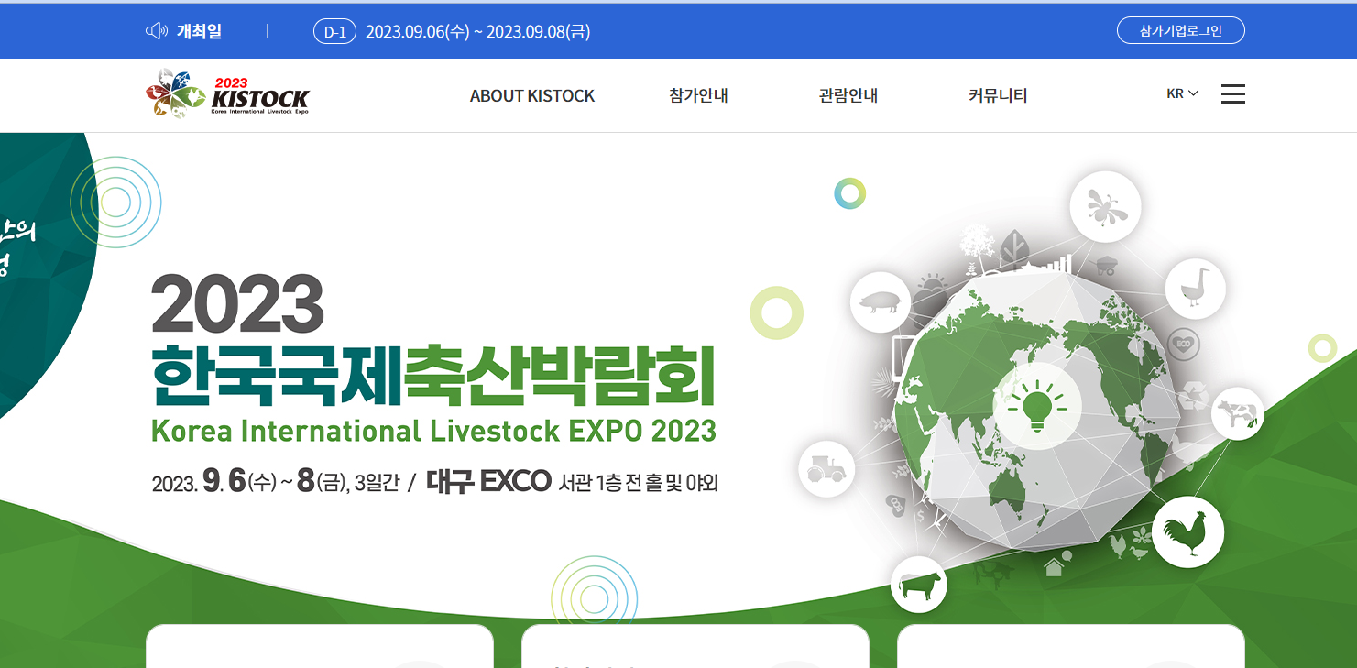Click the 참가기업로그인 button
Image resolution: width=1357 pixels, height=668 pixels.
[x=1181, y=30]
